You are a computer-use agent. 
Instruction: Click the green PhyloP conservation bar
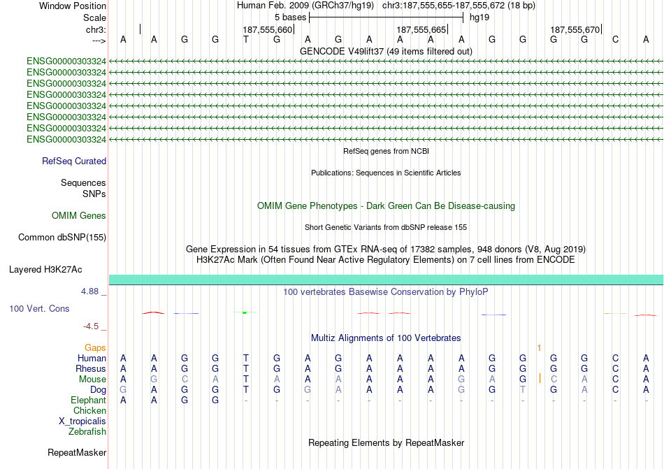tap(245, 312)
